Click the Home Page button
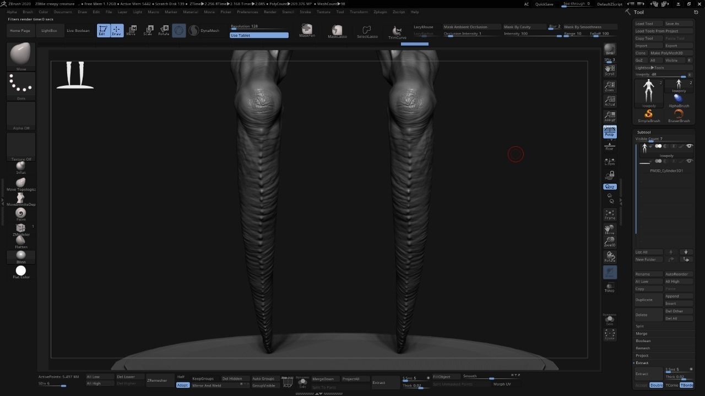 point(20,30)
